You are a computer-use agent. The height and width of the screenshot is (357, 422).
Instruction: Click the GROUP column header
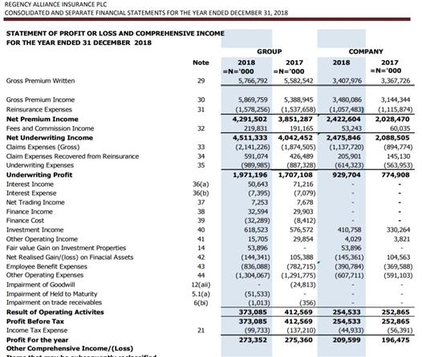pyautogui.click(x=270, y=51)
